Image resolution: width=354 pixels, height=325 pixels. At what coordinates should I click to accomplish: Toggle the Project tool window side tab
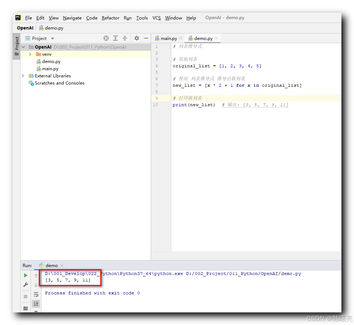click(x=17, y=46)
